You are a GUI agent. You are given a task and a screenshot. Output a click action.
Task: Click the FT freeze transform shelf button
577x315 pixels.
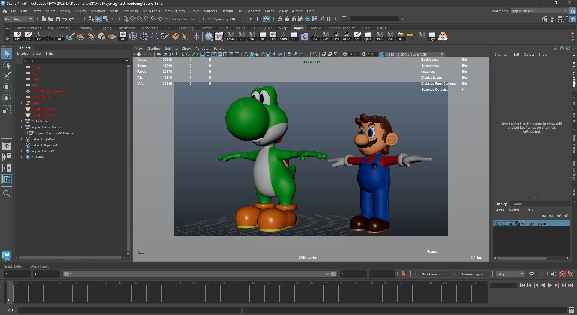[x=49, y=36]
